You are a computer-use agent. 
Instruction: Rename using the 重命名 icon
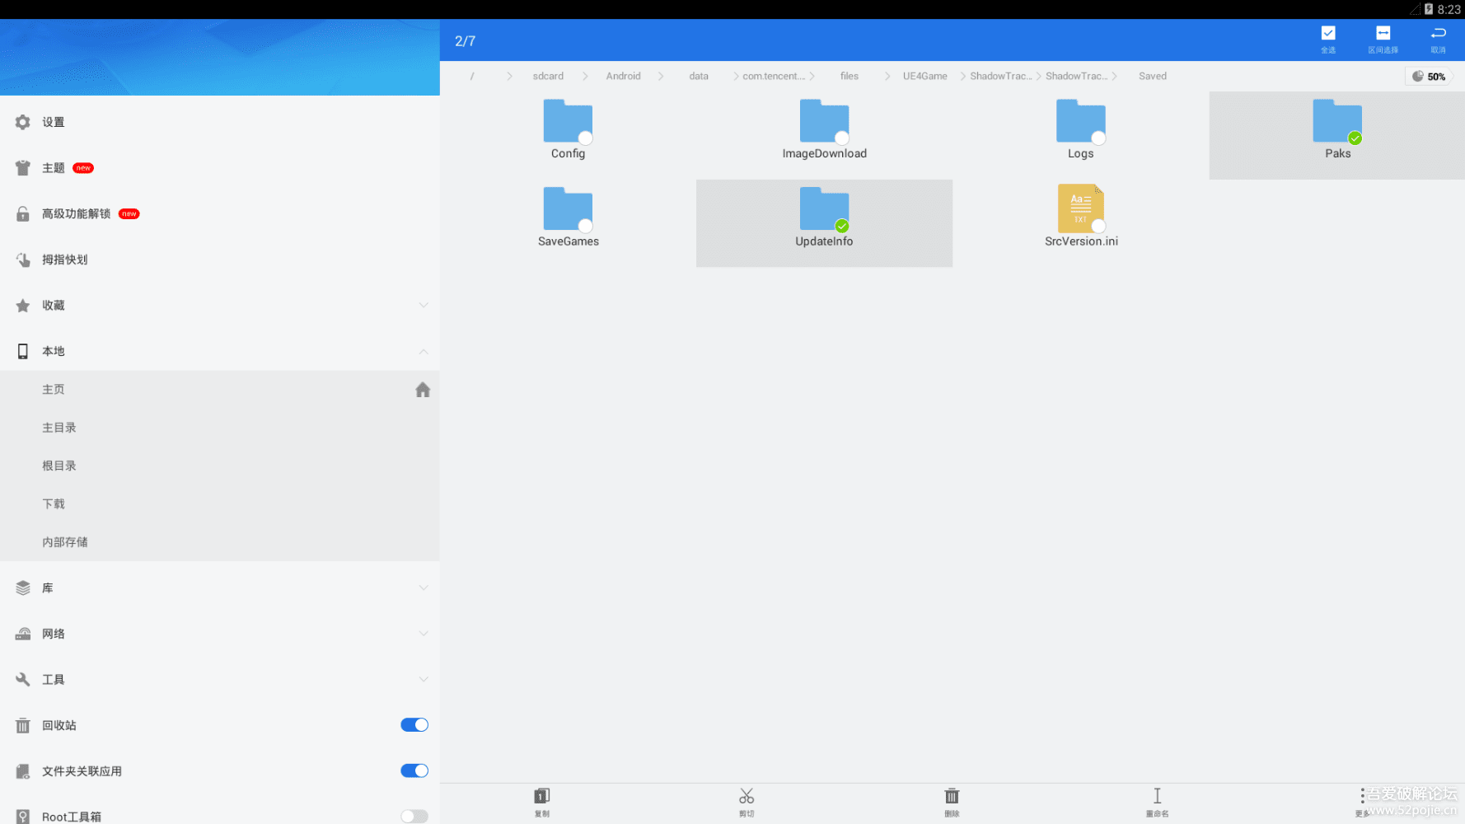coord(1157,802)
